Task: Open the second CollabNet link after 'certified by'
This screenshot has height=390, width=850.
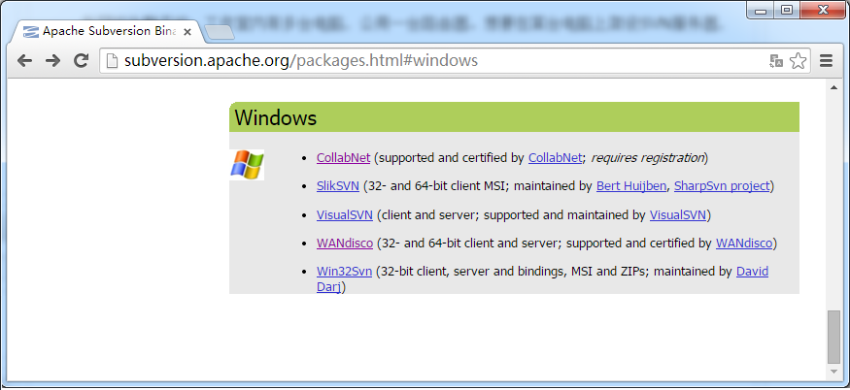Action: (x=555, y=158)
